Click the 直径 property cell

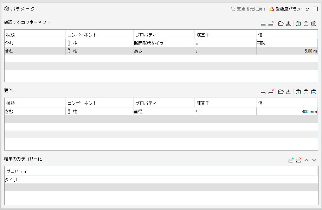164,111
